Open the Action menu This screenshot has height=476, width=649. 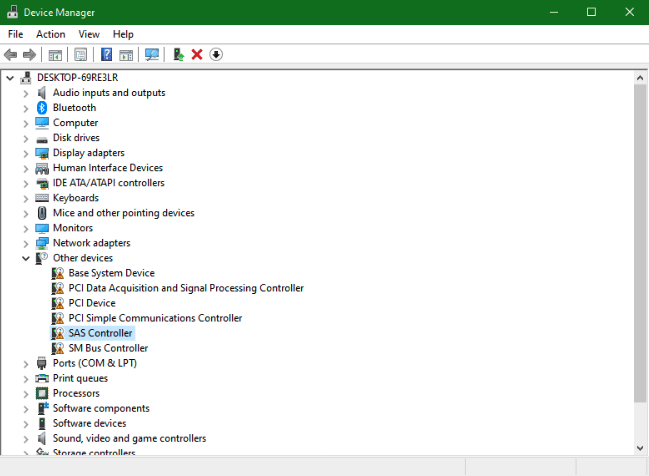coord(50,34)
